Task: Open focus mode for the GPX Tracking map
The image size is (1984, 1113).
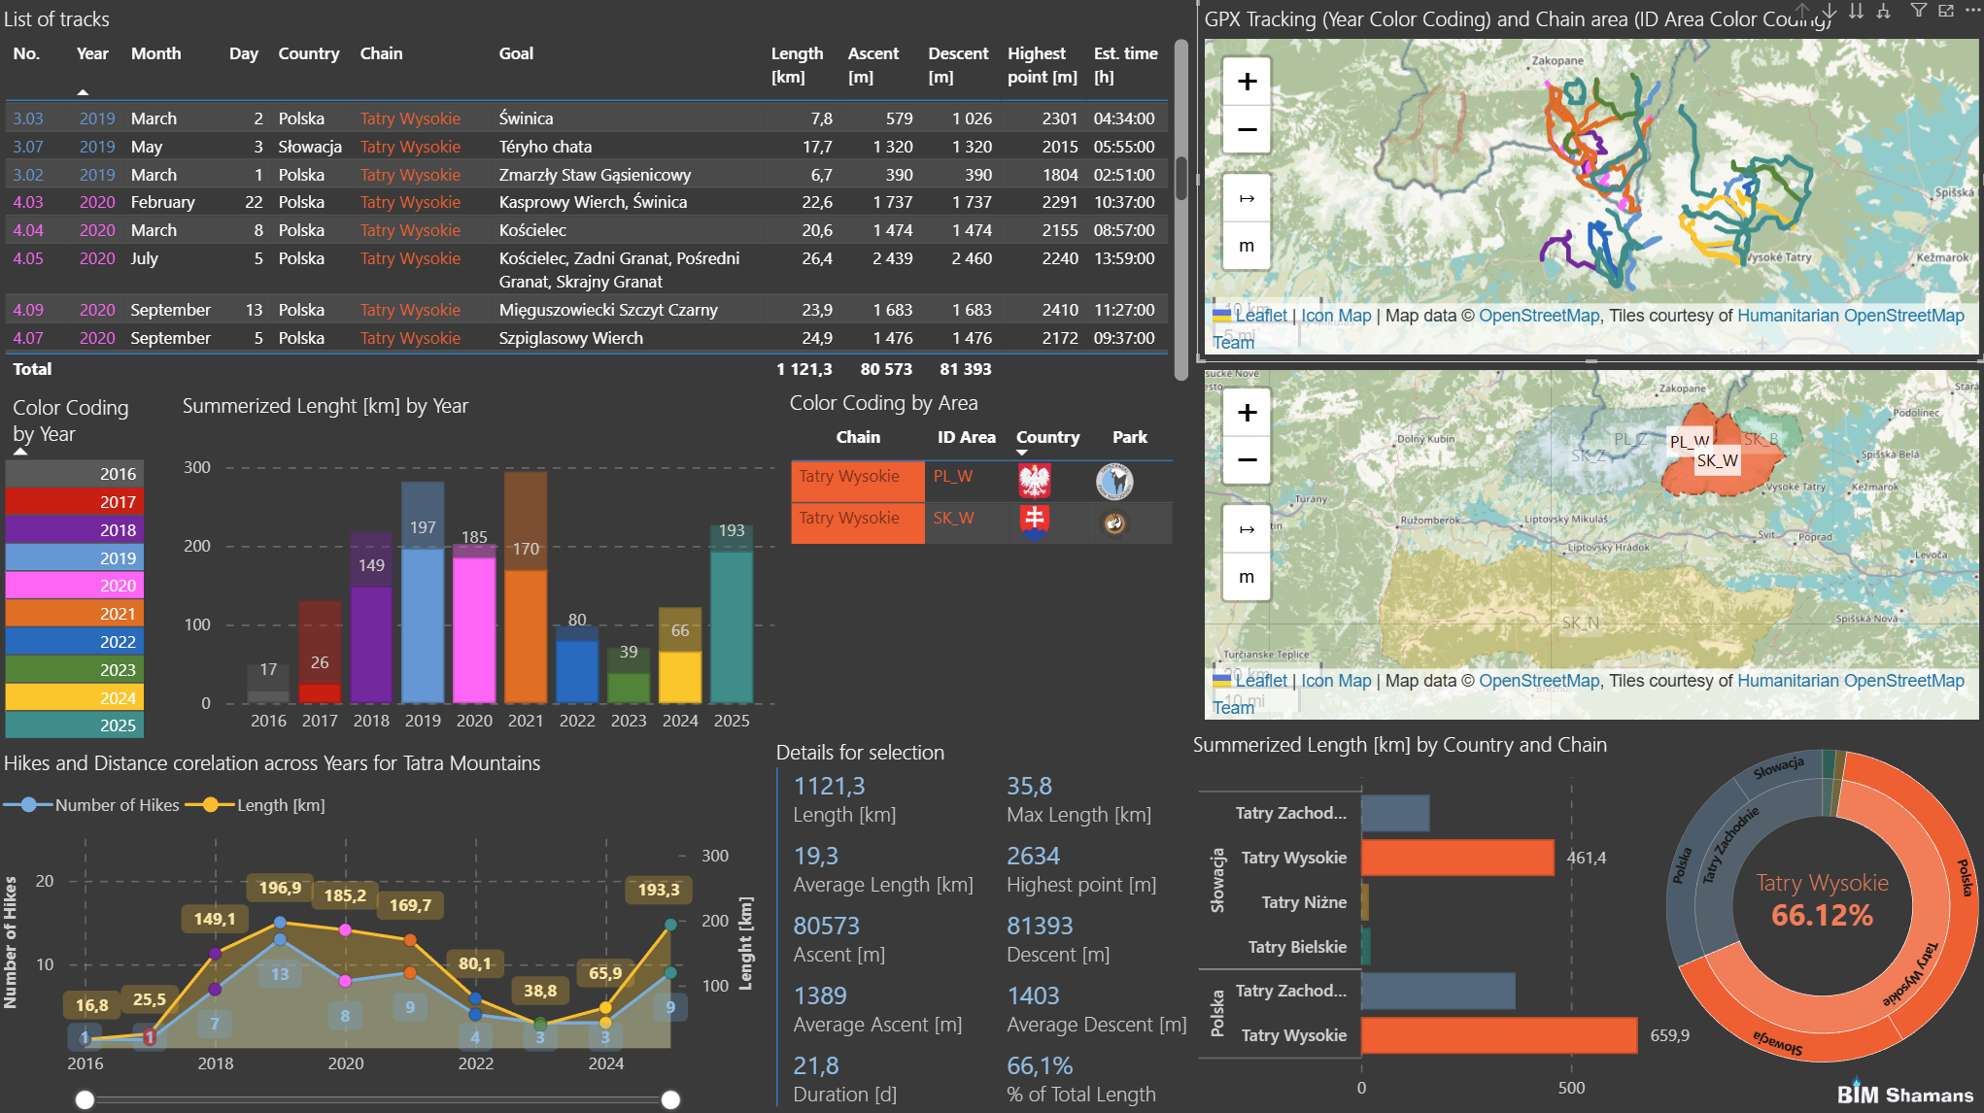Action: [x=1946, y=12]
